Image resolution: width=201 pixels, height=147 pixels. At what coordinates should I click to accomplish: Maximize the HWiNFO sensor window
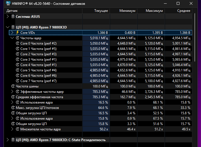click(x=178, y=3)
